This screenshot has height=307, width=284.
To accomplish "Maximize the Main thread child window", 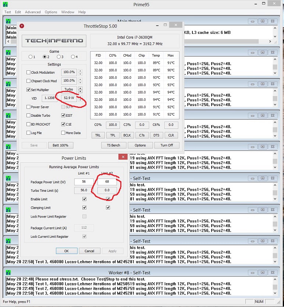I will click(x=262, y=21).
